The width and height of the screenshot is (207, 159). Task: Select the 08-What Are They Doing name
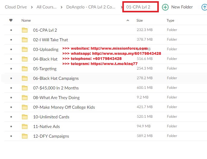tap(56, 98)
